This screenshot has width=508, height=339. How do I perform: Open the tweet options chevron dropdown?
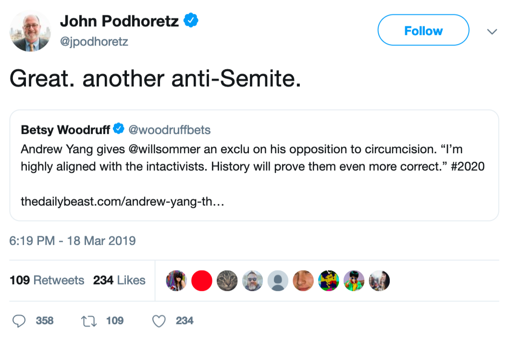492,32
